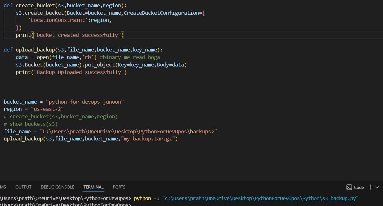Expand the launch profile chevron beside plus

377,187
